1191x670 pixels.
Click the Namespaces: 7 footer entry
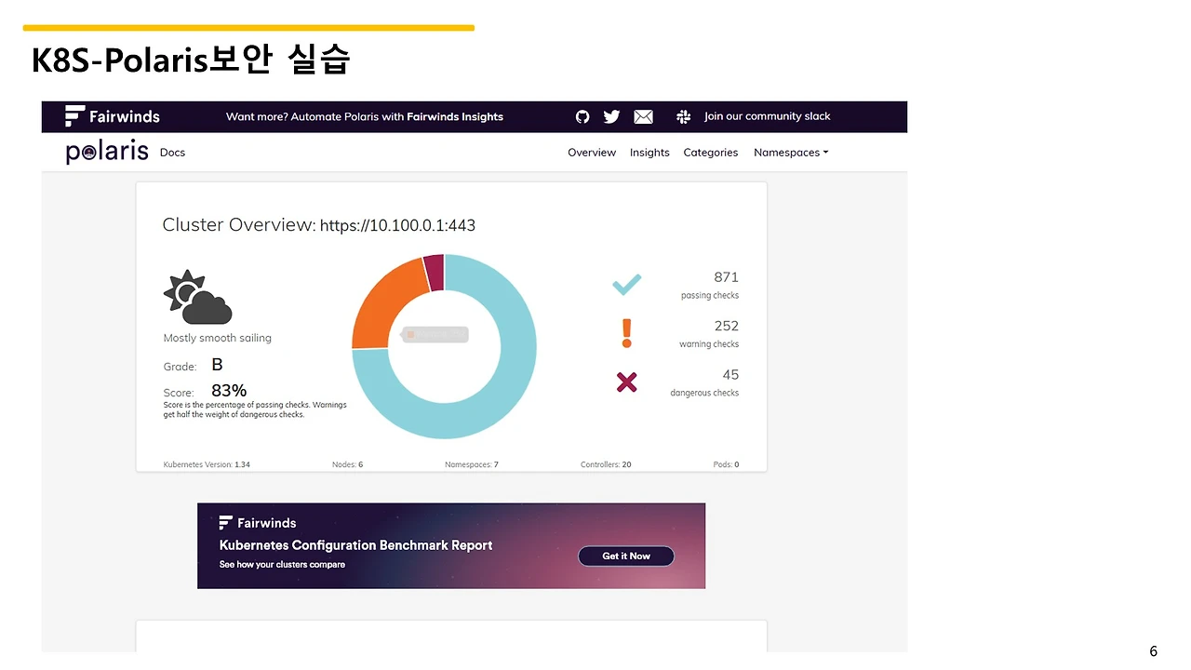click(x=471, y=464)
